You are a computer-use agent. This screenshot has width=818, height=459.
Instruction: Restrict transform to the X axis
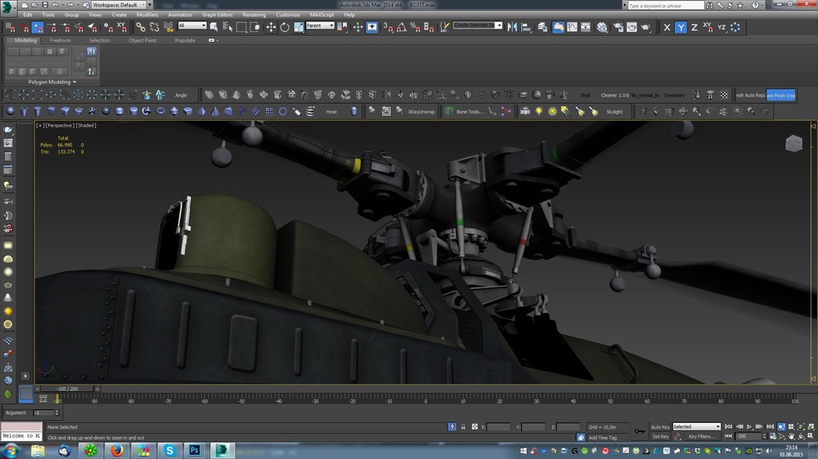[667, 27]
